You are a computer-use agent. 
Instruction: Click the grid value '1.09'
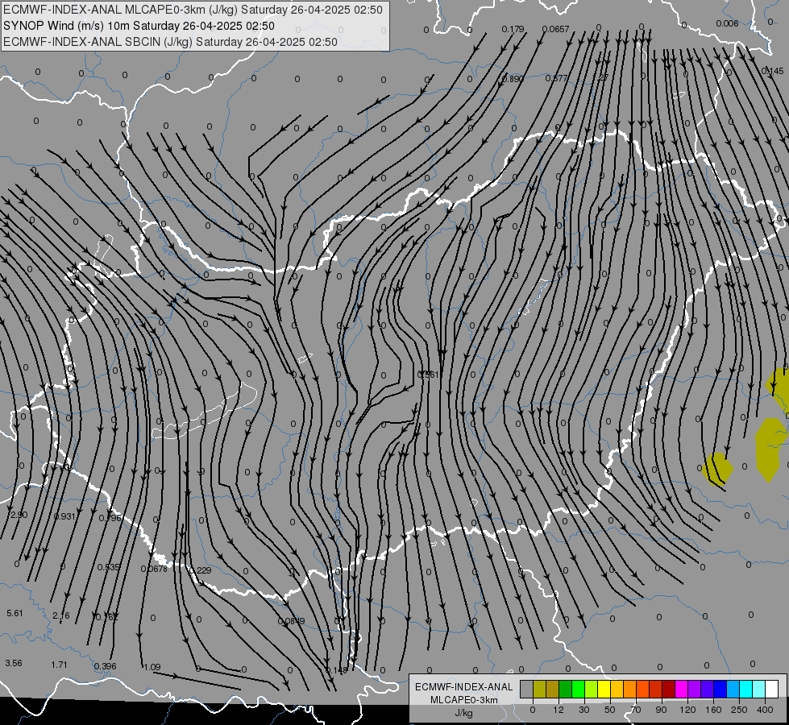pos(152,667)
